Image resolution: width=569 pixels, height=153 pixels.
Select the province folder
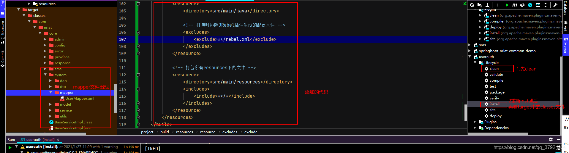[x=62, y=57]
